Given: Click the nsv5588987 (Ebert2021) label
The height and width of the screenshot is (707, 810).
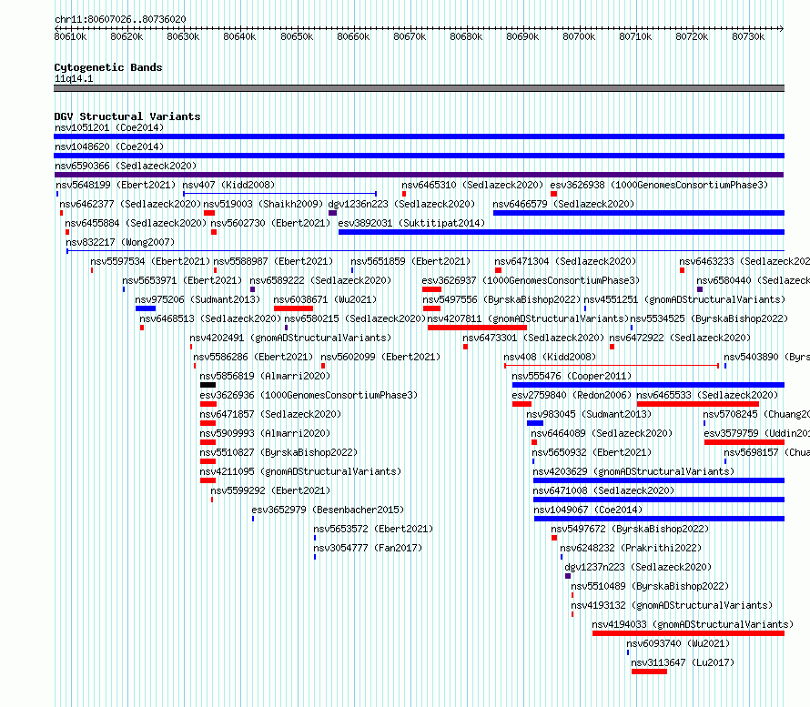Looking at the screenshot, I should (273, 261).
